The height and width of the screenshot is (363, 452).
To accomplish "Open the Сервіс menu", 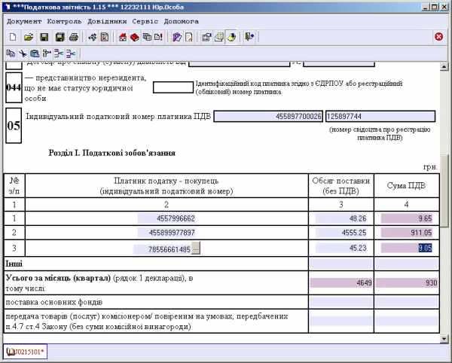I will click(145, 21).
